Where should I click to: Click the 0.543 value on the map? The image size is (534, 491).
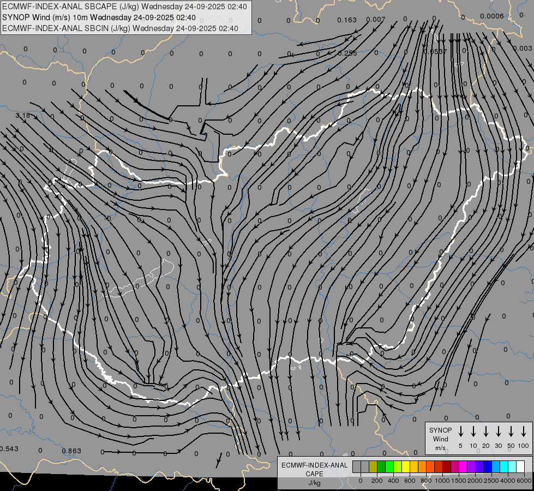[x=9, y=449]
